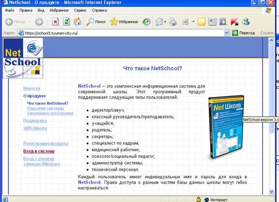Click the Вход в систему link
The image size is (279, 202).
[39, 151]
